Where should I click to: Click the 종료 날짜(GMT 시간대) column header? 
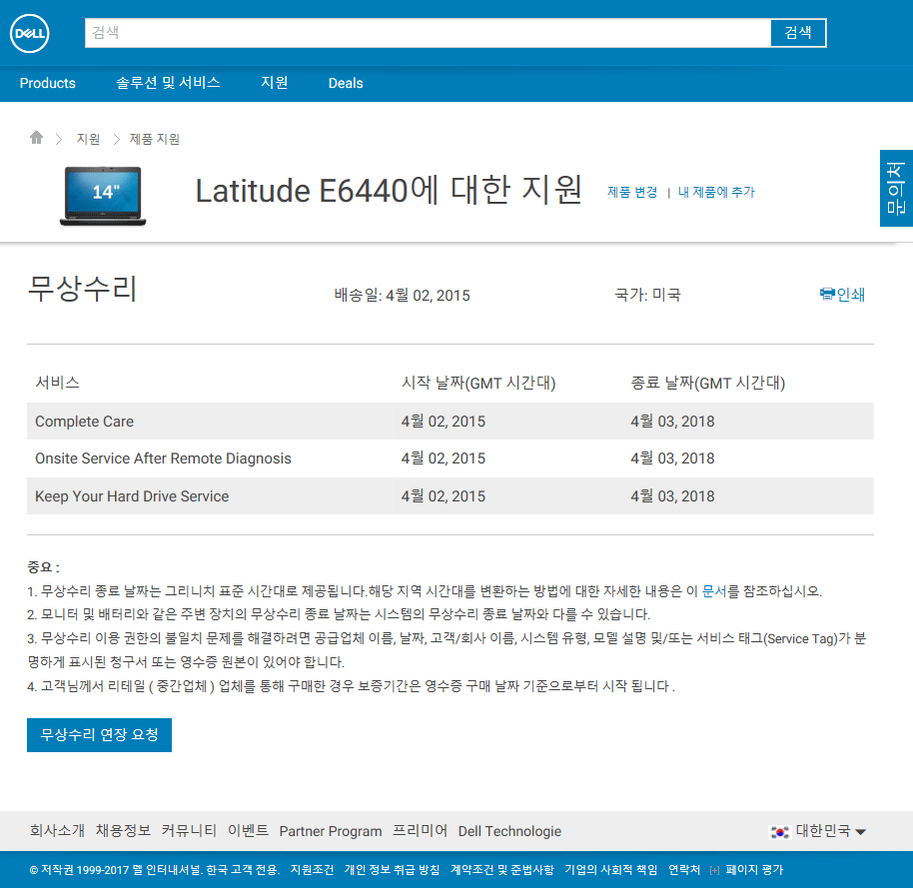pos(708,384)
